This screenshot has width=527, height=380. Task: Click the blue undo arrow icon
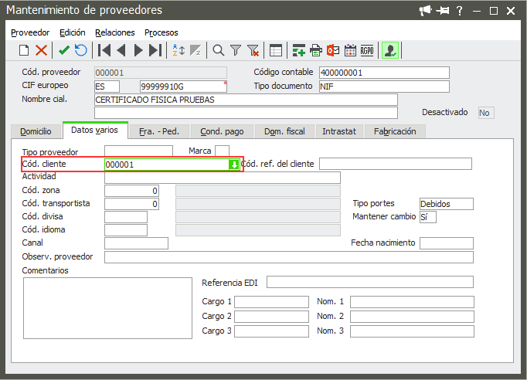(x=80, y=50)
